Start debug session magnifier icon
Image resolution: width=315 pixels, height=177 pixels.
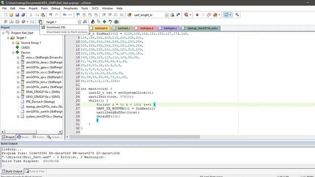[186, 15]
